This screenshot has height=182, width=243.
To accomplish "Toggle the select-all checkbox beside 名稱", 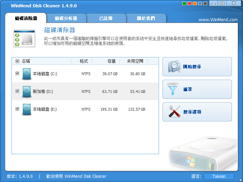I will [x=17, y=61].
